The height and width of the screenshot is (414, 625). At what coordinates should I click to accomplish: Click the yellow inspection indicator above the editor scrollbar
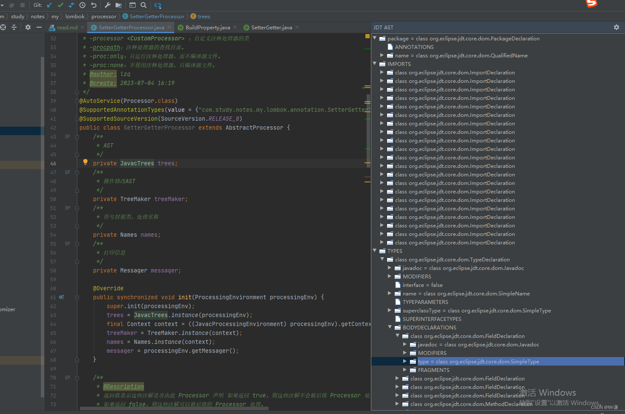point(368,36)
